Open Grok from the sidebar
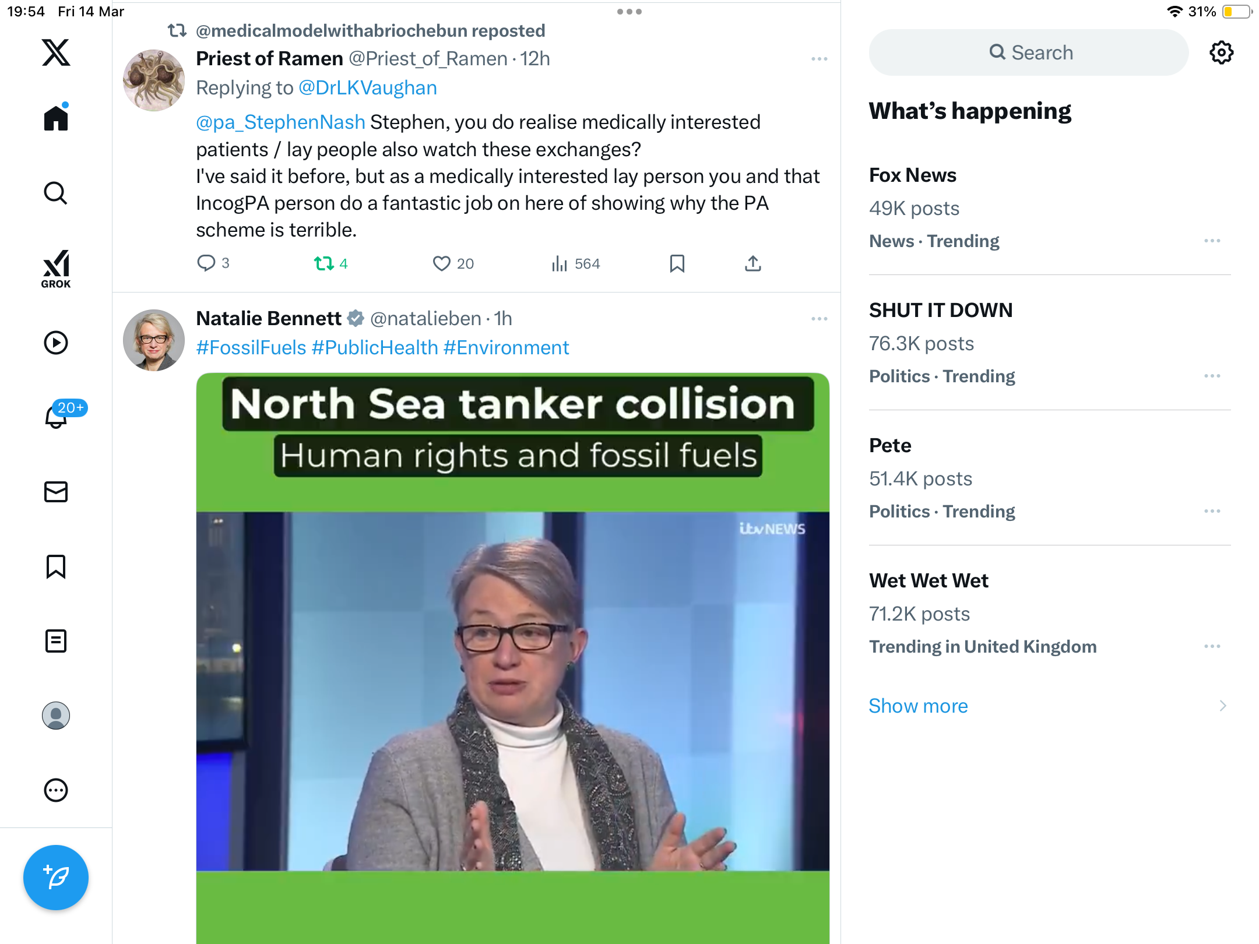Image resolution: width=1259 pixels, height=944 pixels. point(56,269)
